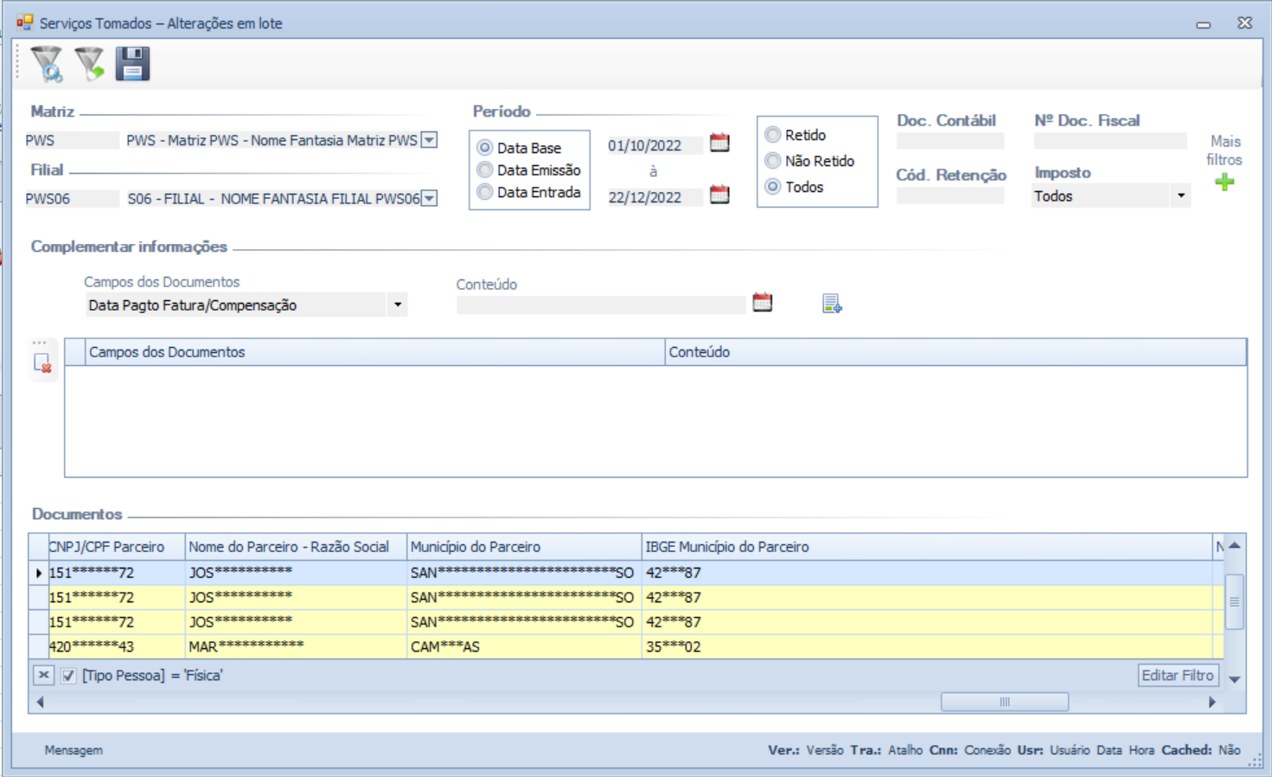1272x777 pixels.
Task: Click the filter search funnel icon
Action: [x=47, y=64]
